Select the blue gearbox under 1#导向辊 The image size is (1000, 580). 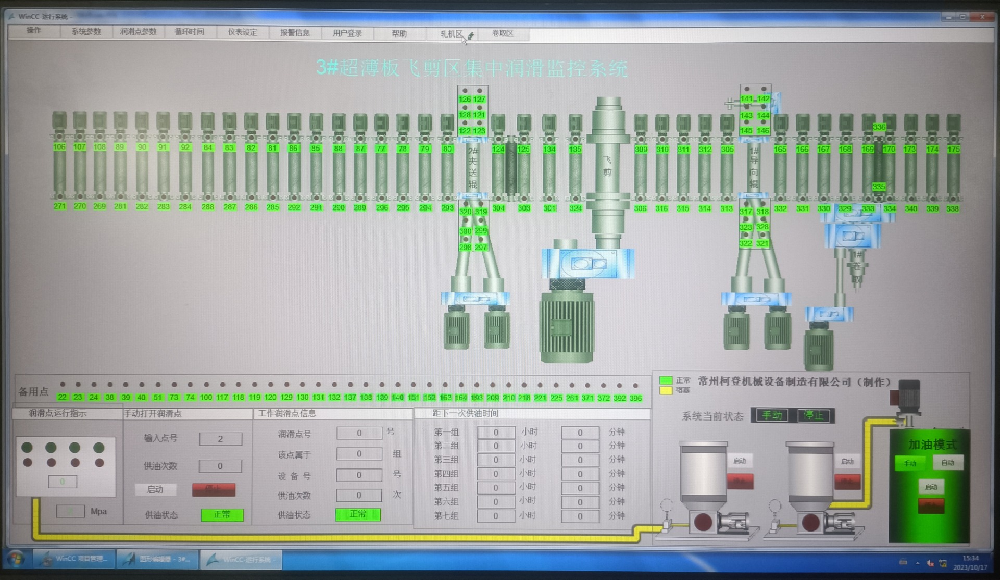(756, 299)
